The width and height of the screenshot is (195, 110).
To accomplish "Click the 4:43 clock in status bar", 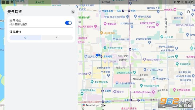I will (191, 2).
